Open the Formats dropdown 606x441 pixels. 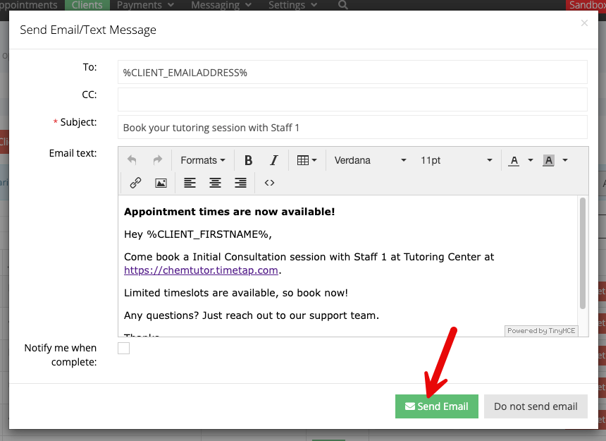202,160
